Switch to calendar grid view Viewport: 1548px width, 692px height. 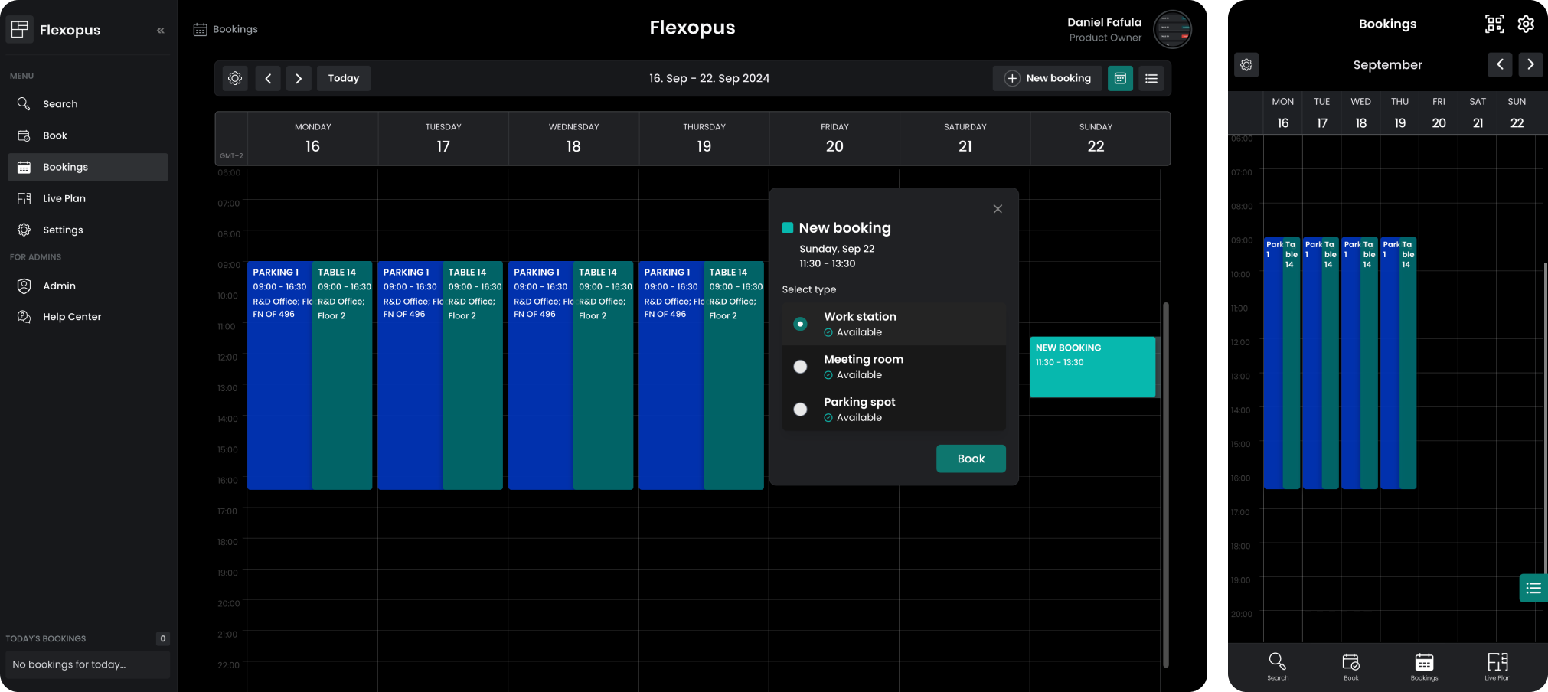pyautogui.click(x=1120, y=78)
